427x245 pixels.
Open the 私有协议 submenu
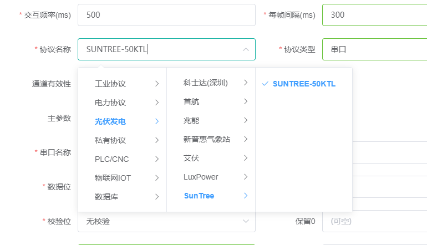coord(122,140)
